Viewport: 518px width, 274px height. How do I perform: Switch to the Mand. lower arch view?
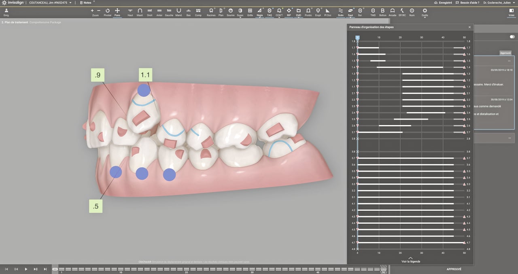tap(178, 12)
